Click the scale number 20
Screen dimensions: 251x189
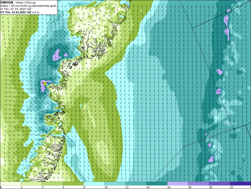pyautogui.click(x=211, y=187)
